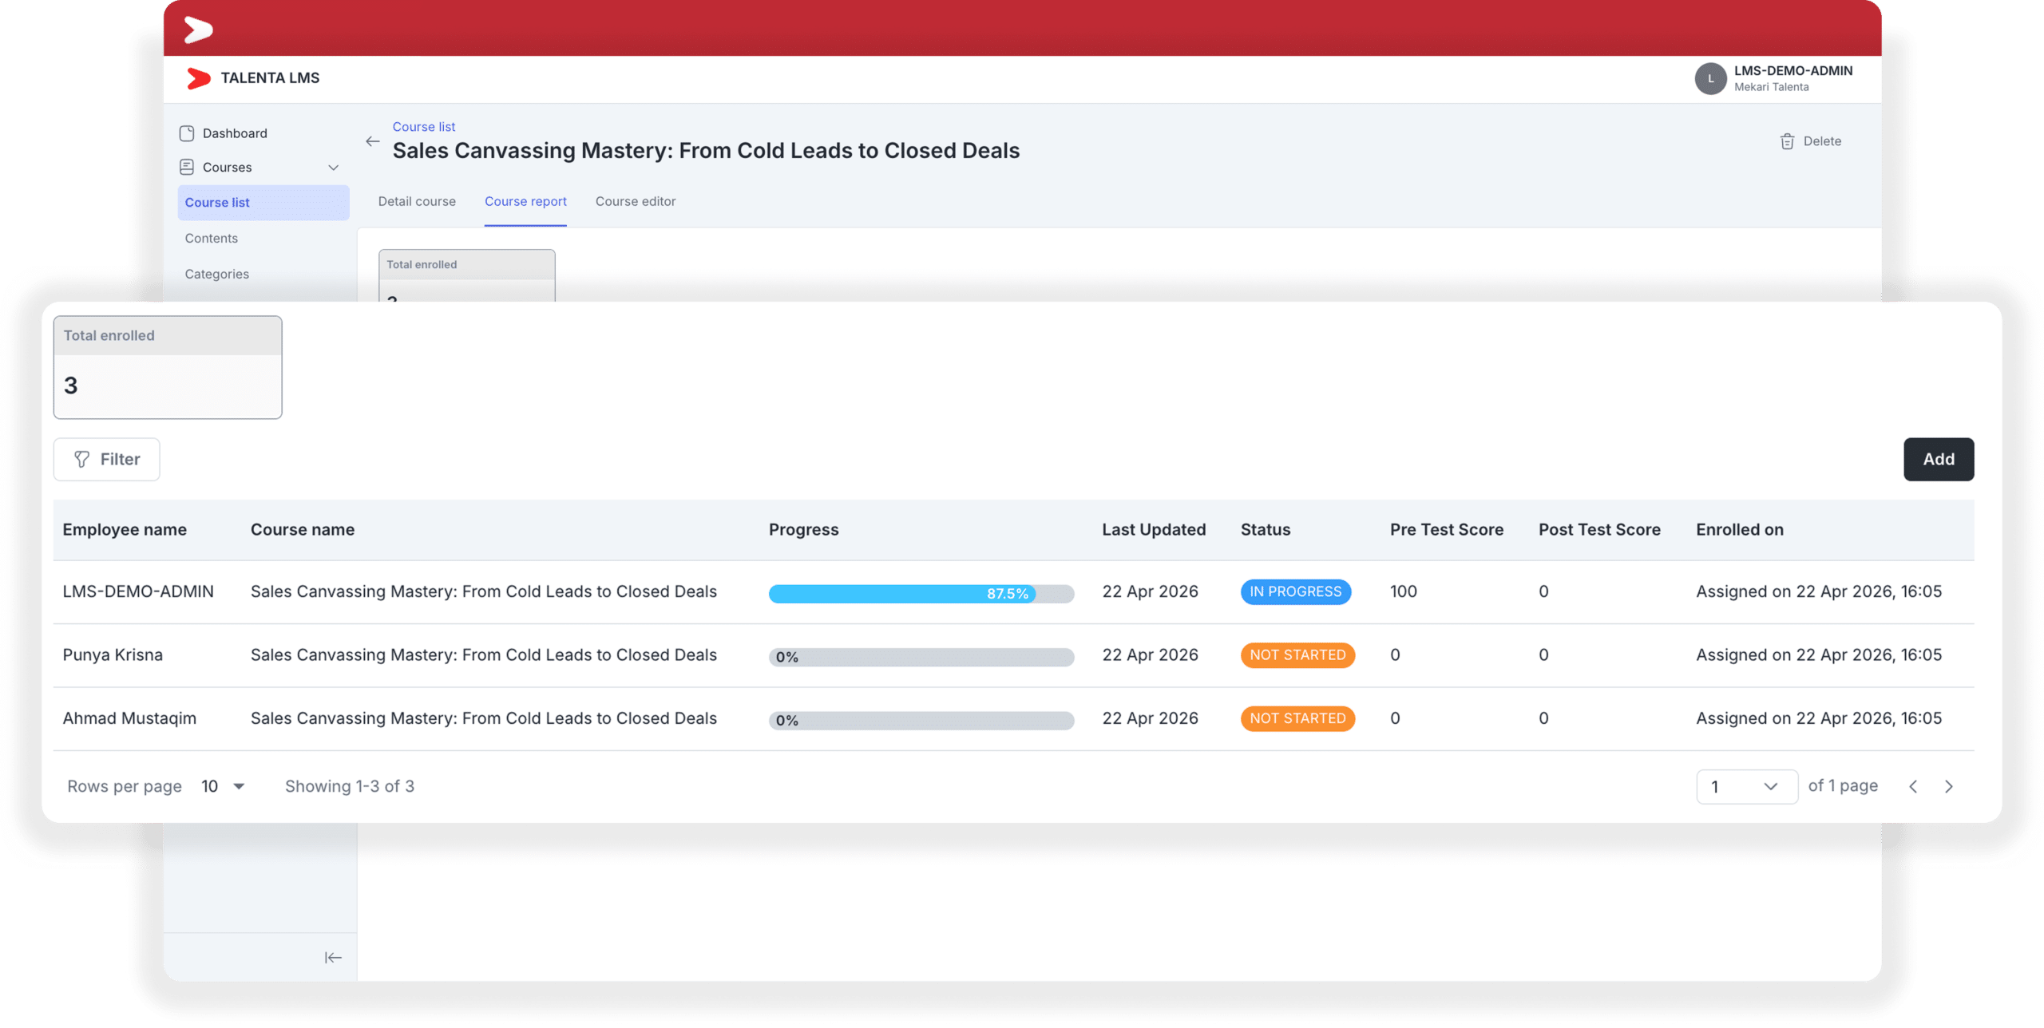Click the Delete trash icon

point(1787,142)
